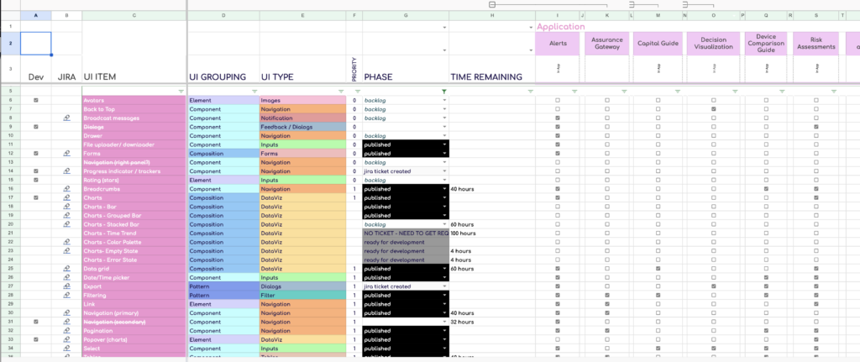
Task: Click the JIRA link icon beside Export
Action: click(x=66, y=286)
